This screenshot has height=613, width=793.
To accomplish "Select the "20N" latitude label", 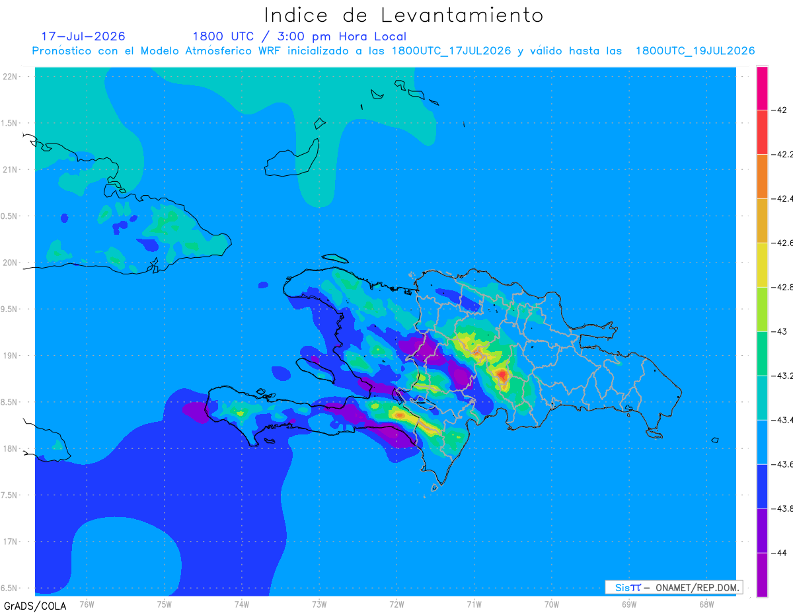I will (x=11, y=263).
